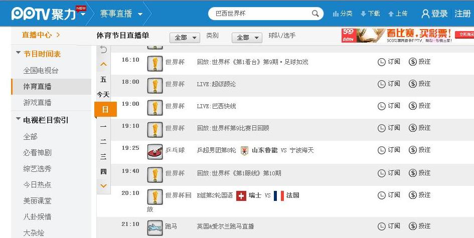Viewport: 474px width, 238px height.
Task: Expand the 赛事直播 header dropdown
Action: (140, 14)
